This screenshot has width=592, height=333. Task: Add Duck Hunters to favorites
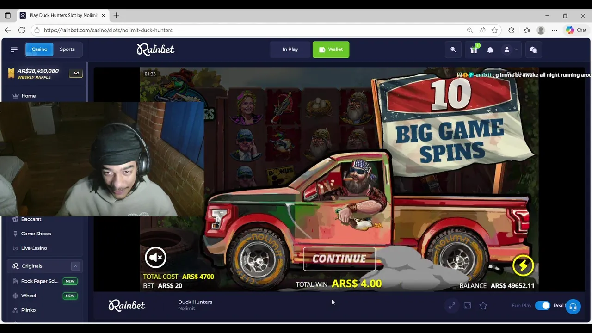coord(483,306)
